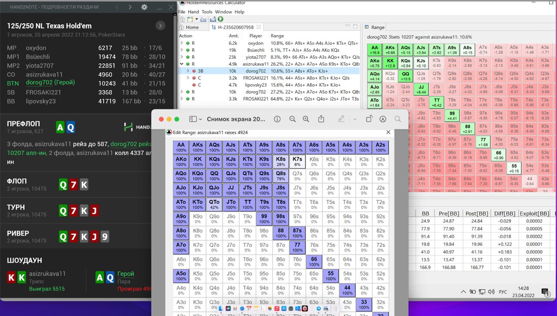The image size is (557, 316).
Task: Share the image from Preview toolbar
Action: (321, 119)
